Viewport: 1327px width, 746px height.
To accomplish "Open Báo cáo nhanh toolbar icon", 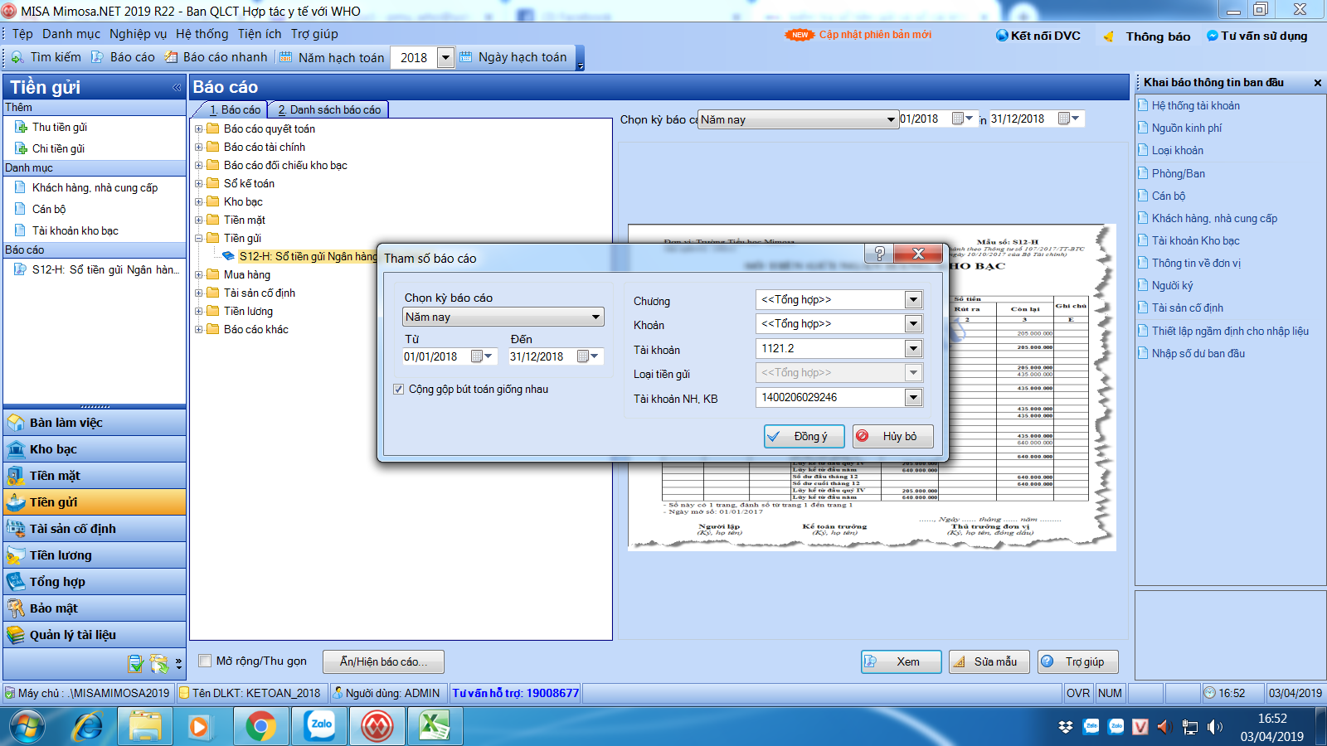I will pos(171,57).
